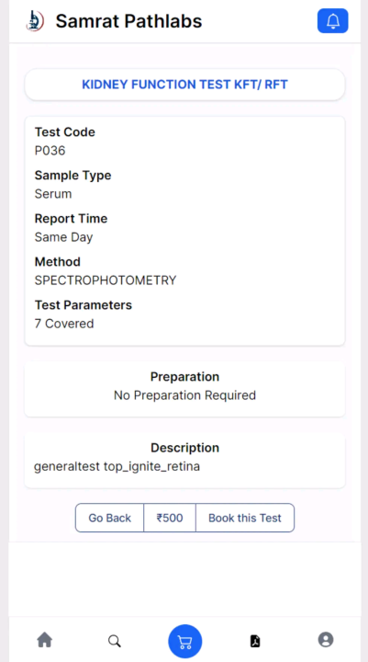Open search via magnifier icon

pyautogui.click(x=115, y=641)
